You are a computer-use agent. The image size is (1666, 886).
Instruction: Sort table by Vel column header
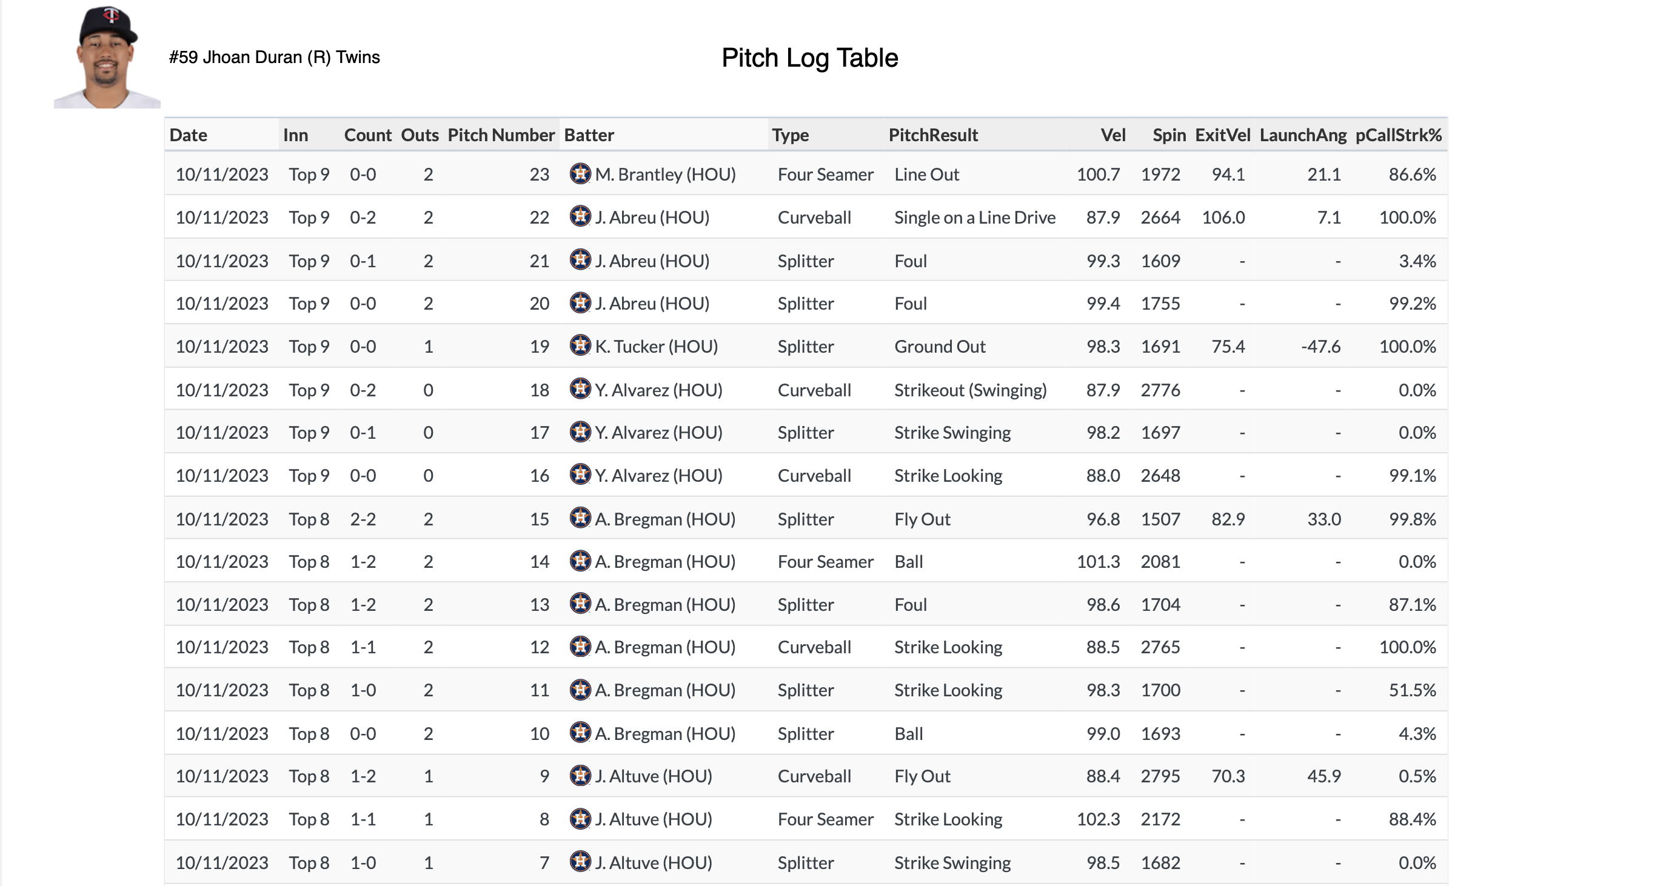point(1112,135)
